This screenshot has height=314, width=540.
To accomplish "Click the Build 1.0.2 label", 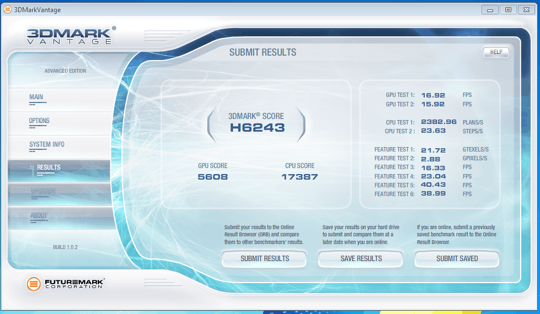I will (65, 247).
